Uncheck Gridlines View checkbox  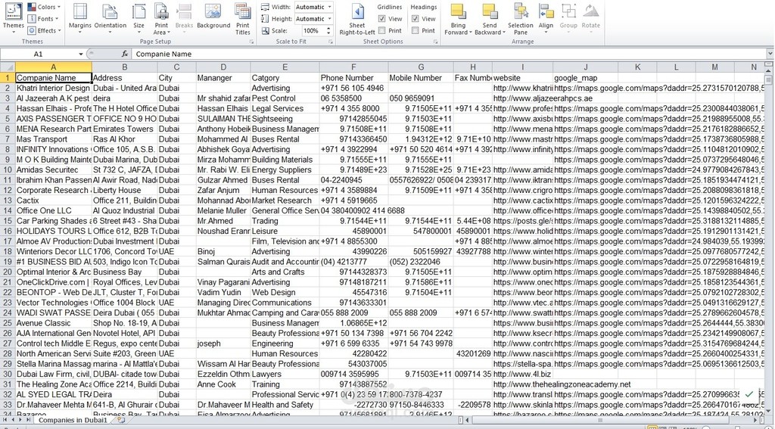[x=381, y=19]
